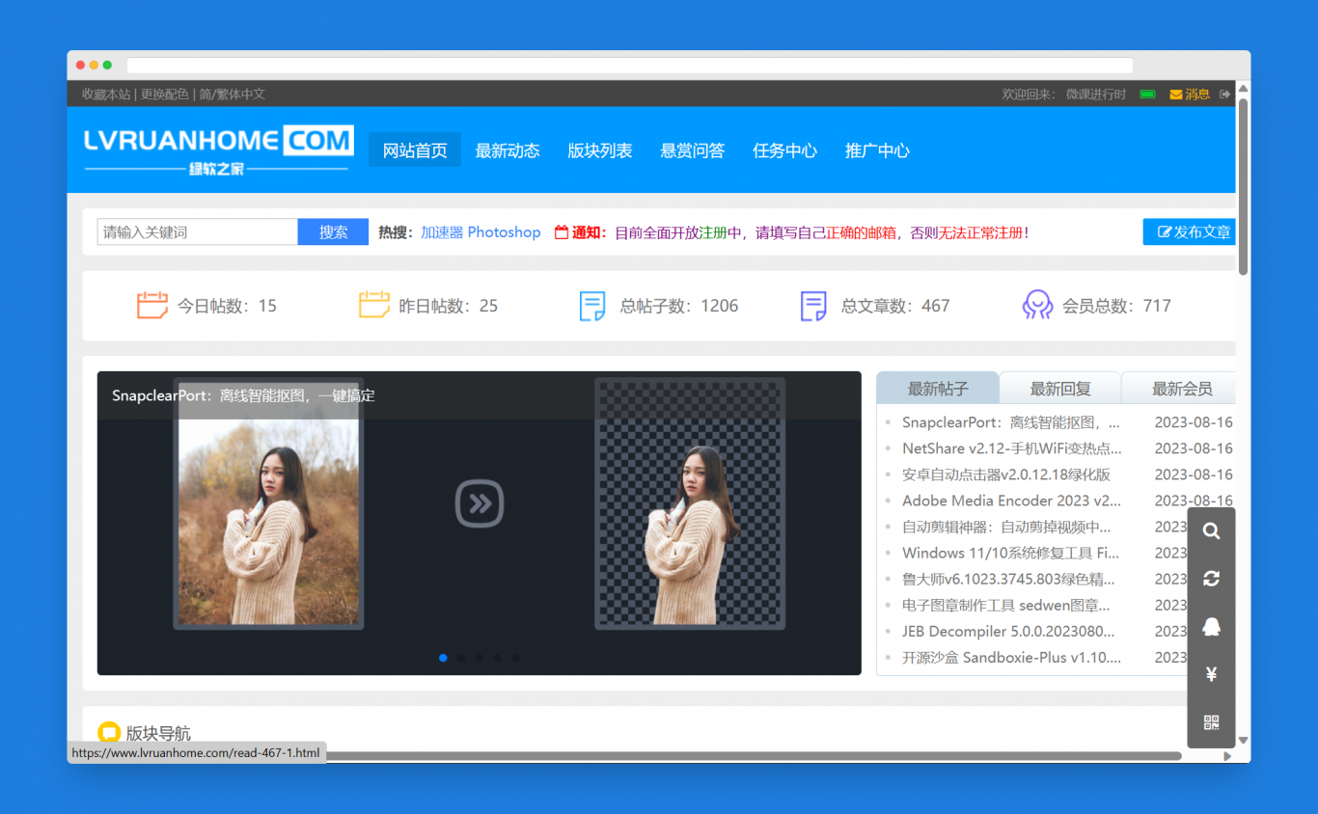Image resolution: width=1318 pixels, height=814 pixels.
Task: Click the 搜索 search button
Action: click(x=333, y=232)
